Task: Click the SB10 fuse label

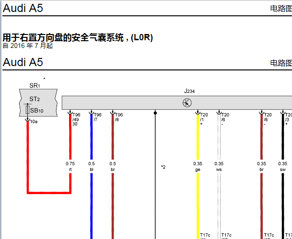Action: coord(37,111)
